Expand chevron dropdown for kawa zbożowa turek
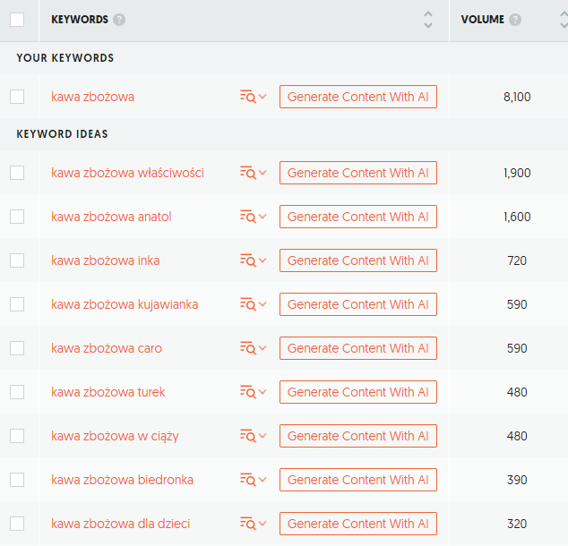 pyautogui.click(x=263, y=392)
